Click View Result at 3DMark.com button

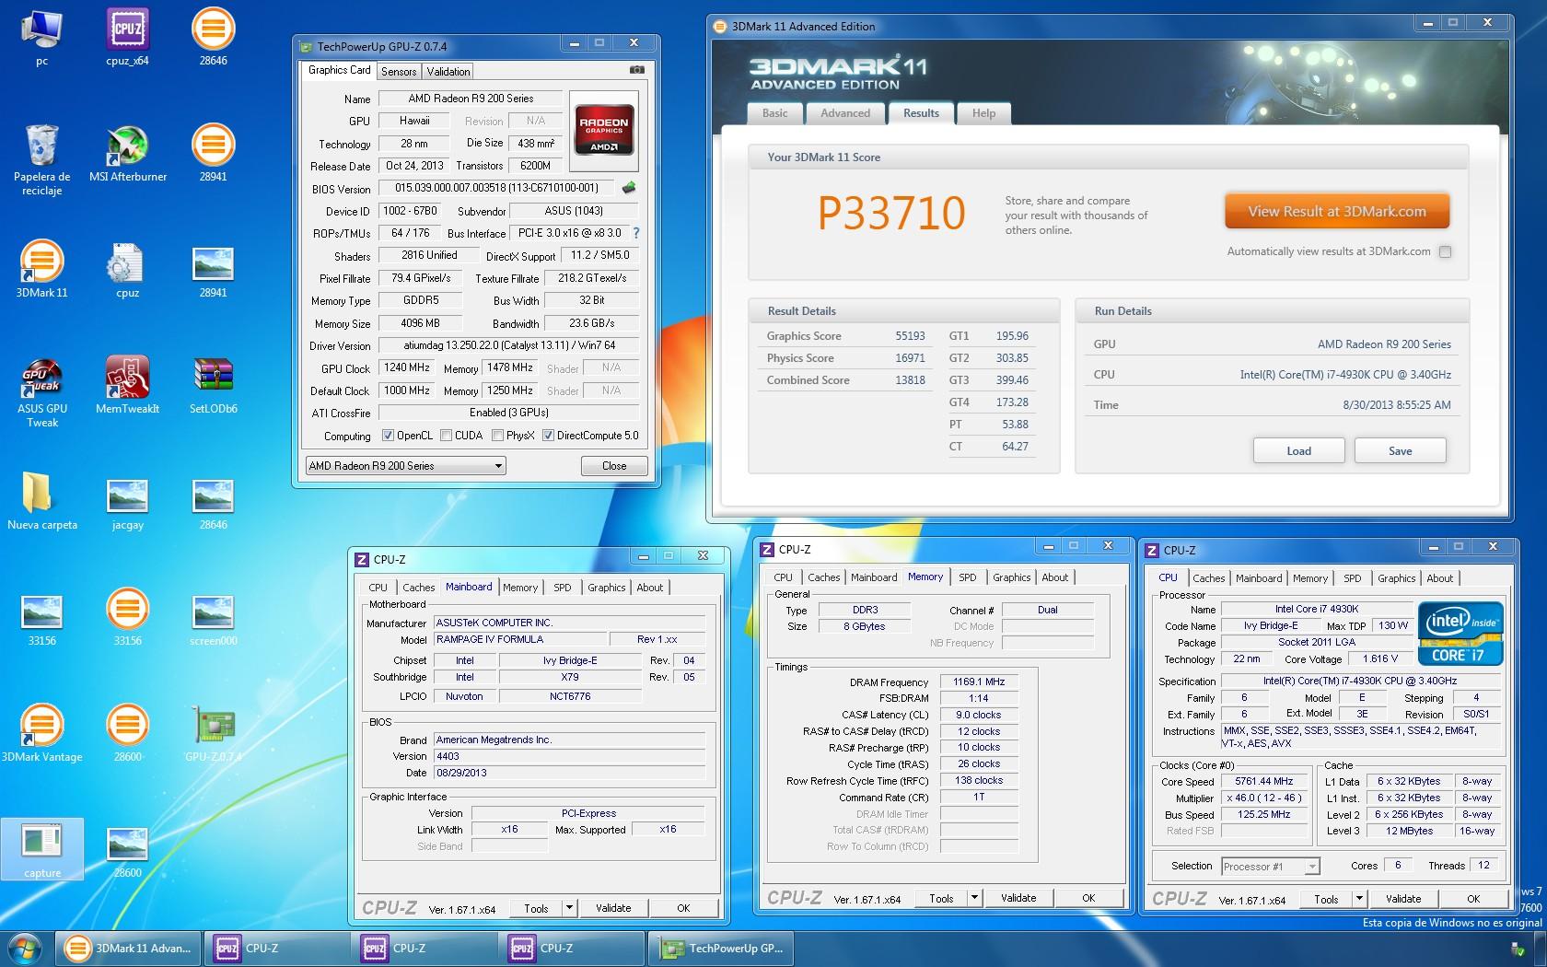1337,212
